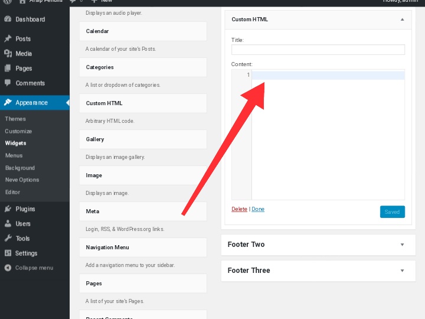
Task: Click 'Login, RSS, & WordPress.org links.' text
Action: point(125,229)
